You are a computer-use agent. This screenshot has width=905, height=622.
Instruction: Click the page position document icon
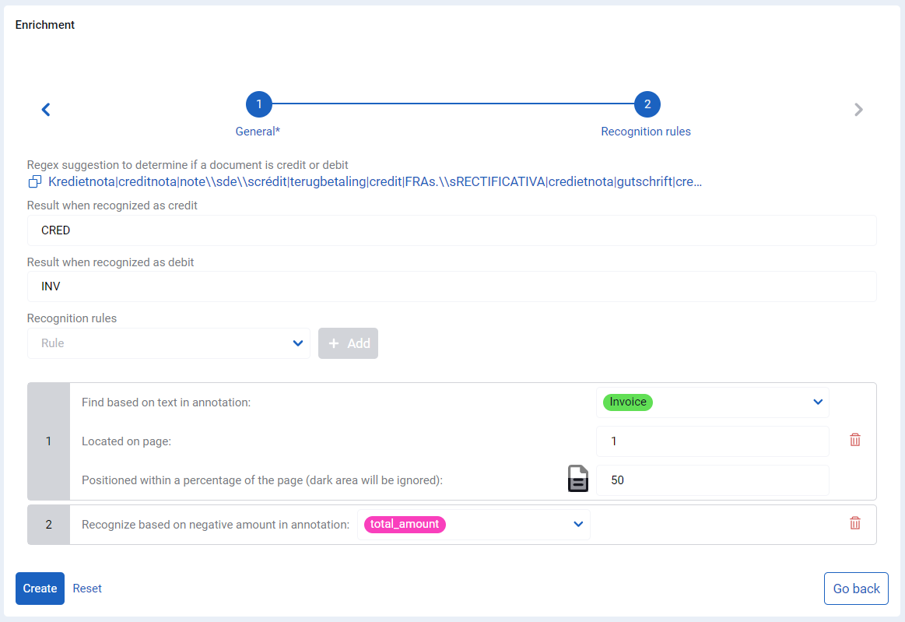click(577, 479)
